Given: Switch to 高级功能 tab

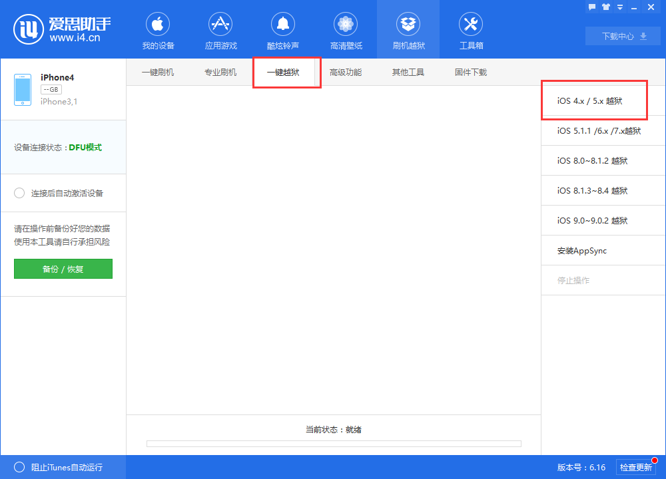Looking at the screenshot, I should [x=346, y=72].
